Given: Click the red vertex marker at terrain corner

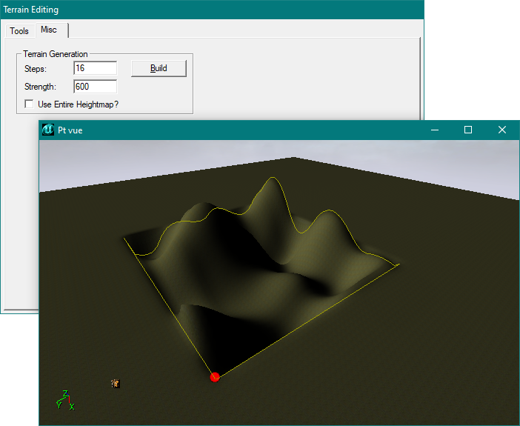Looking at the screenshot, I should click(215, 377).
